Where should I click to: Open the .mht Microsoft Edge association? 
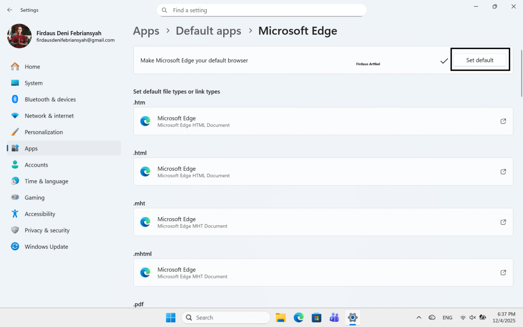coord(323,222)
